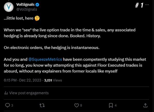The height and width of the screenshot is (112, 154).
Task: Click the #1 label in the corner
Action: tap(139, 5)
